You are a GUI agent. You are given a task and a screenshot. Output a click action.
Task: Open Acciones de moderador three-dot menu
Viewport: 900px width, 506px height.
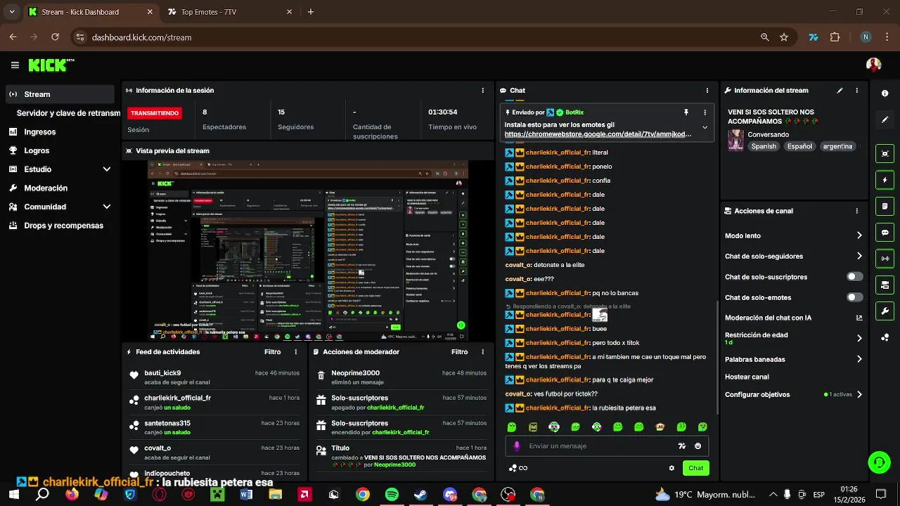tap(482, 352)
